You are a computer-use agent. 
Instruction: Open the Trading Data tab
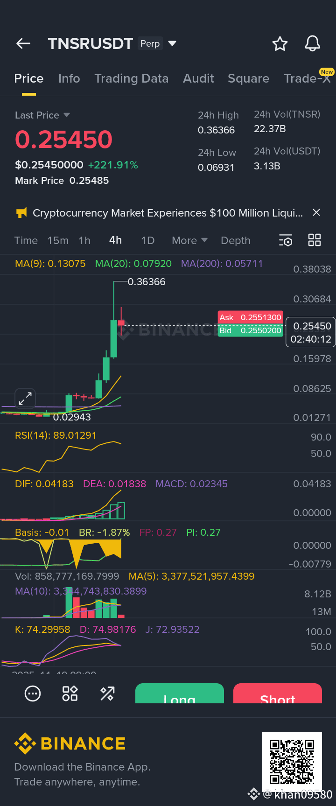(132, 78)
